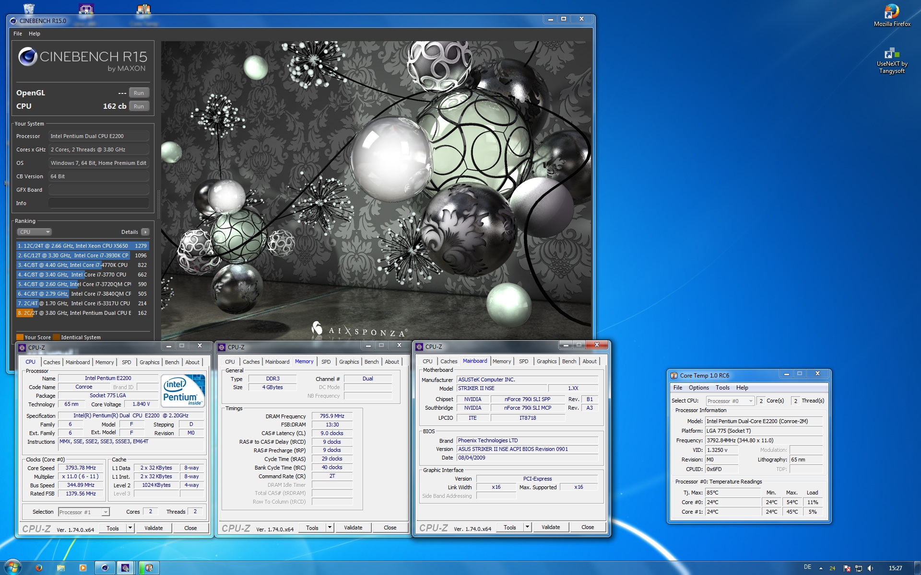Open UseNeXT by Tangysoft desktop shortcut
Screen dimensions: 921x575
pyautogui.click(x=892, y=60)
